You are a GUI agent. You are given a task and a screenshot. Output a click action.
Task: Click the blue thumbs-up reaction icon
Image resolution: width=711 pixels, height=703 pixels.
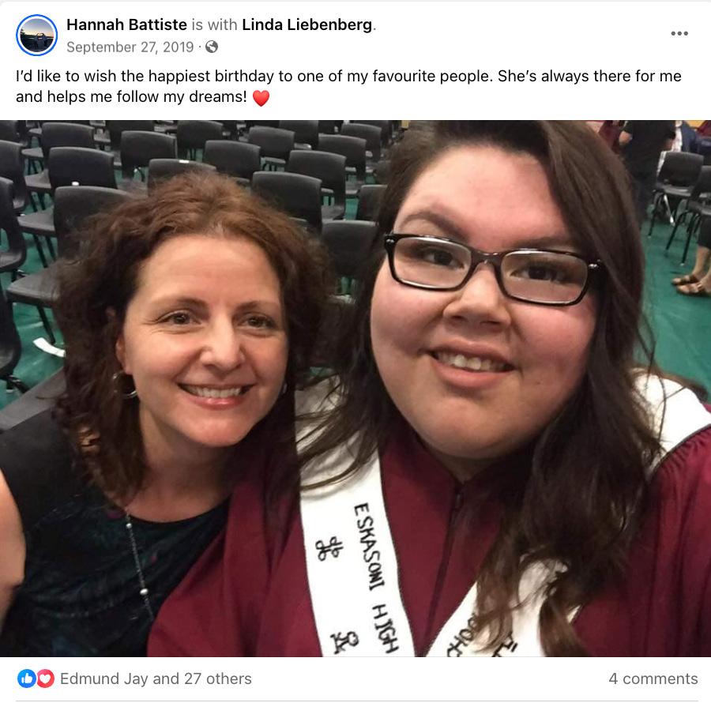(26, 679)
